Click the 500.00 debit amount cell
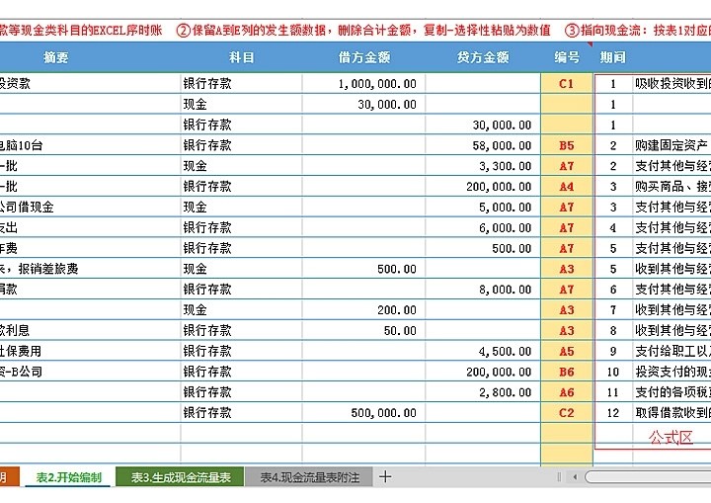The image size is (711, 503). coord(364,269)
